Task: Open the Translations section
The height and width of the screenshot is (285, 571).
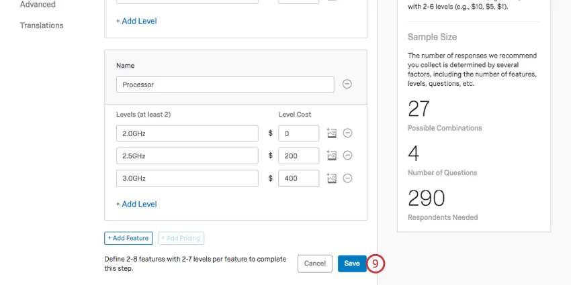Action: coord(42,25)
